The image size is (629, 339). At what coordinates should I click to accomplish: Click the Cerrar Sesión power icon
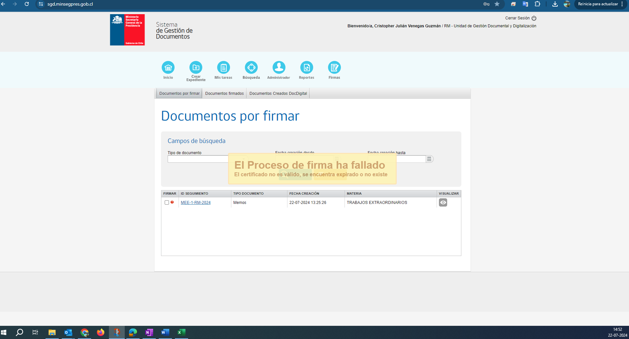[x=534, y=18]
